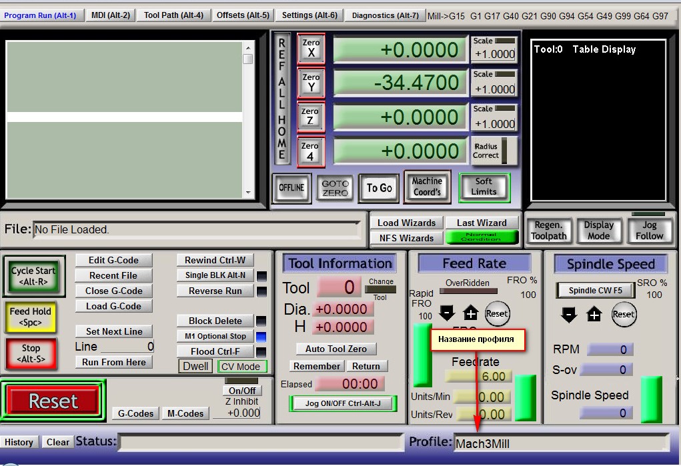Image resolution: width=681 pixels, height=466 pixels.
Task: Switch to the MDI tab
Action: 111,15
